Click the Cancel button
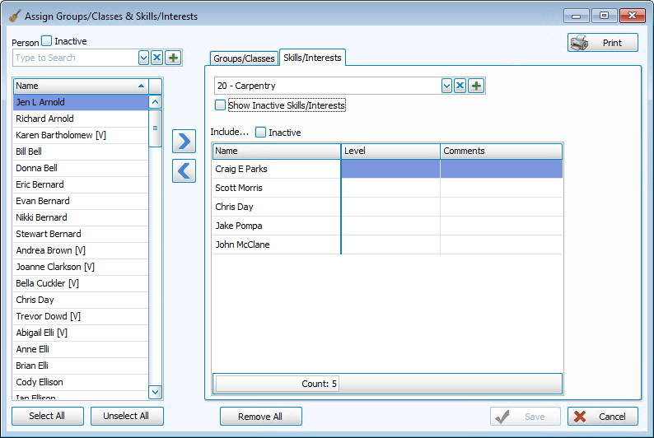 point(603,417)
